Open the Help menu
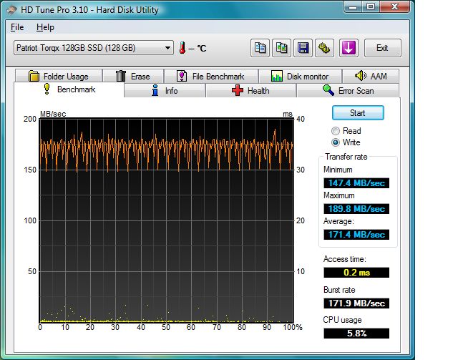Screen dimensions: 458x360 click(x=45, y=27)
